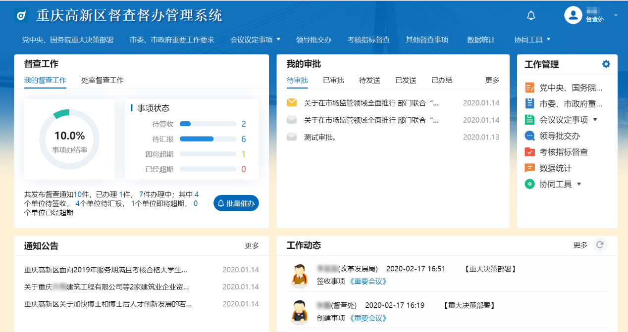
Task: Click the 考核指标督查 folder icon
Action: [529, 152]
